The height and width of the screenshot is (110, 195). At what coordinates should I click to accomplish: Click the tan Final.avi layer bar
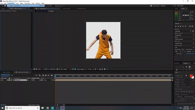[x=113, y=80]
